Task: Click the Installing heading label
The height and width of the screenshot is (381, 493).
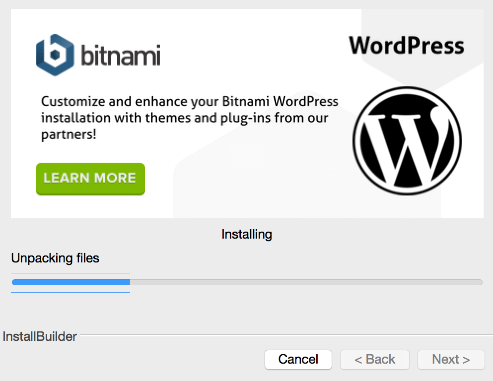Action: (x=246, y=234)
